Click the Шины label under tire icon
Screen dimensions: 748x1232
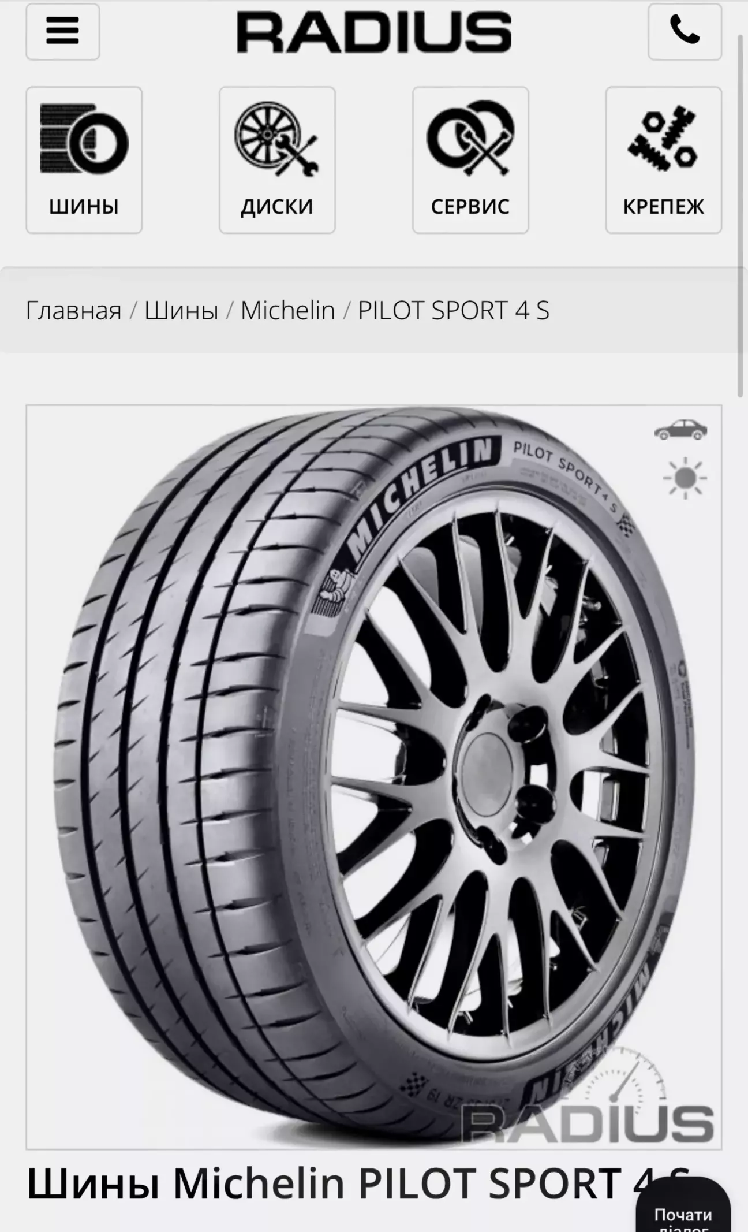click(84, 206)
